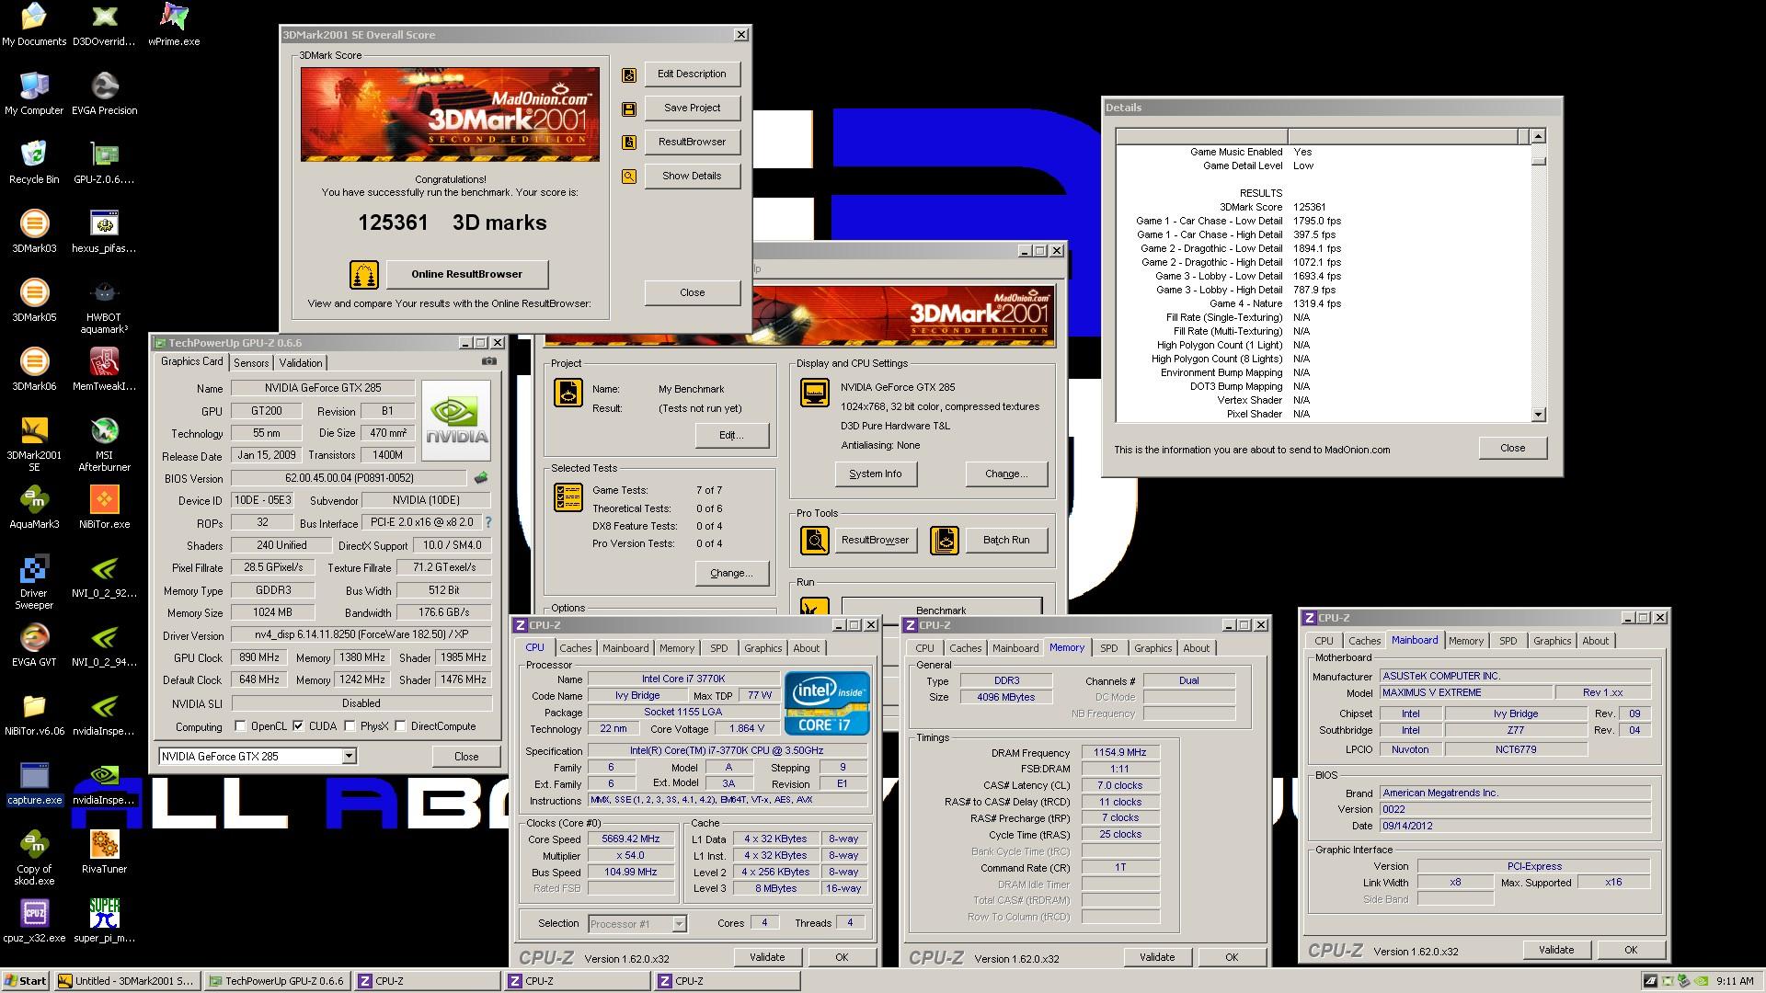Image resolution: width=1766 pixels, height=993 pixels.
Task: Open the Mainboard tab in the middle CPU-Z window
Action: (1015, 648)
